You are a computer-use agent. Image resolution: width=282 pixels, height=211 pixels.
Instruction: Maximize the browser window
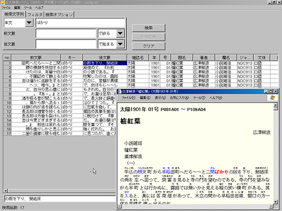click(271, 92)
